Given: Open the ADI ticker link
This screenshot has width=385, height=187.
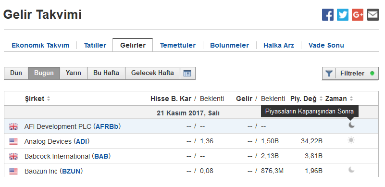Looking at the screenshot, I should (82, 141).
